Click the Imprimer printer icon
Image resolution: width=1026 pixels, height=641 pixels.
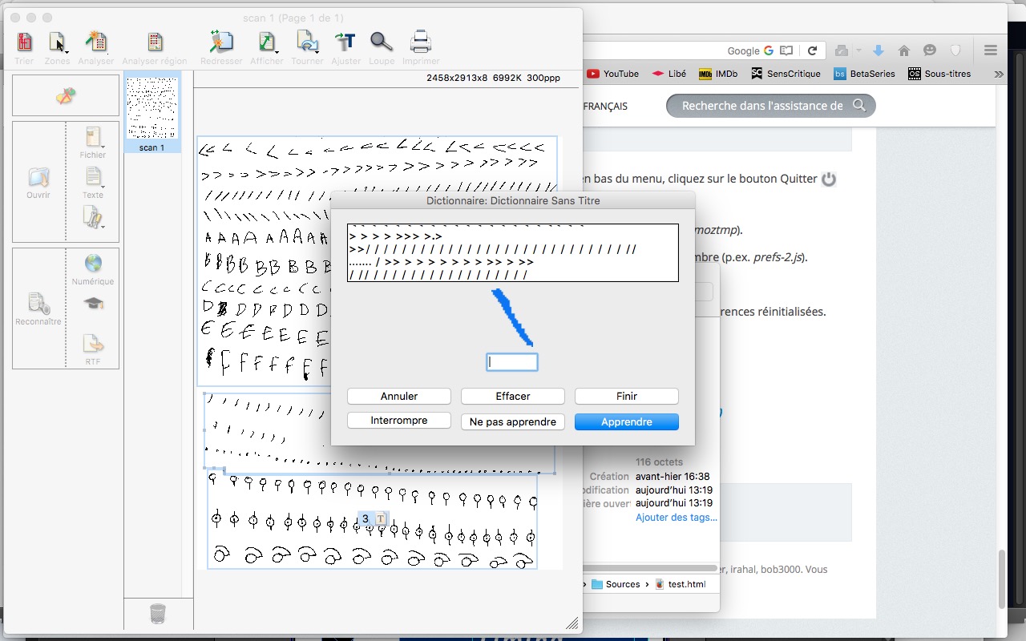coord(421,42)
